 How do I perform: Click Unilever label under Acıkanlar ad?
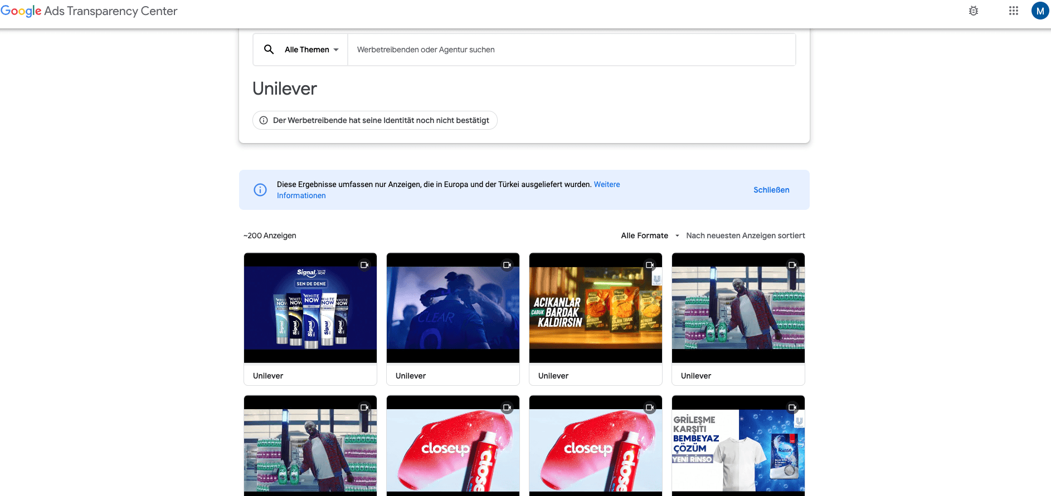[x=553, y=376]
